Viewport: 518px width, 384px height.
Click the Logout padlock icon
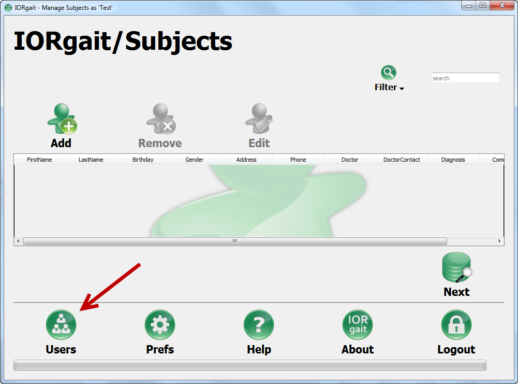click(456, 325)
